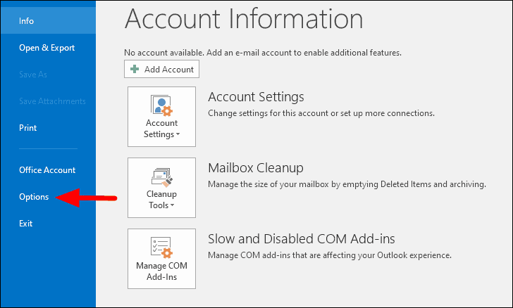Click the Account Settings person-gear icon
Image resolution: width=513 pixels, height=308 pixels.
click(x=161, y=105)
